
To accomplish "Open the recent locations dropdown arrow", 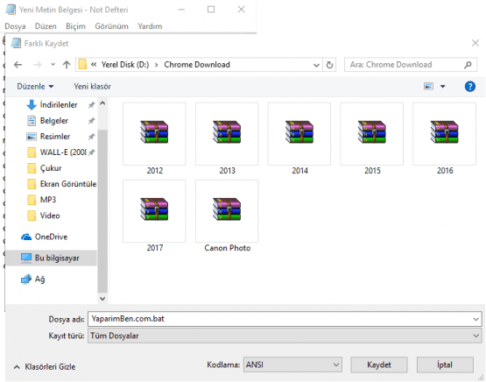I will [53, 65].
